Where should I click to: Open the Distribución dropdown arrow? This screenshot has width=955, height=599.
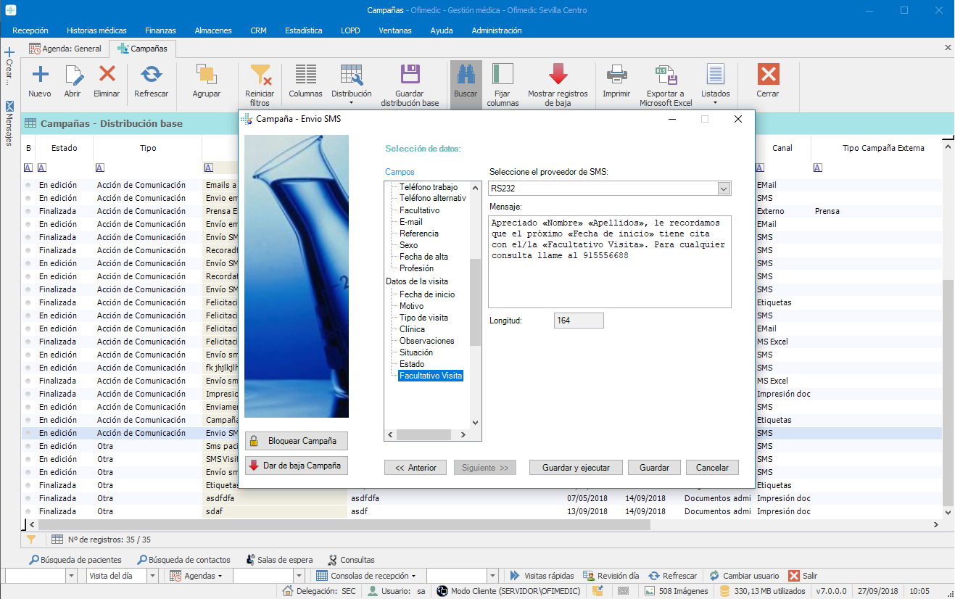351,104
